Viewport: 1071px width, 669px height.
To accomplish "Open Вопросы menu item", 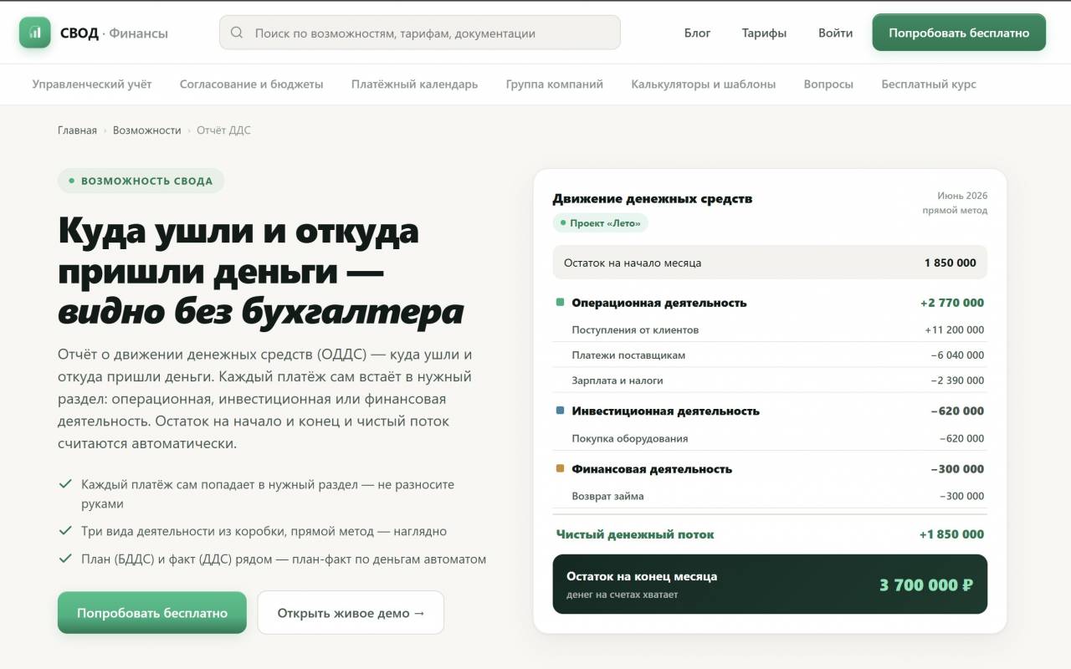I will [x=828, y=84].
